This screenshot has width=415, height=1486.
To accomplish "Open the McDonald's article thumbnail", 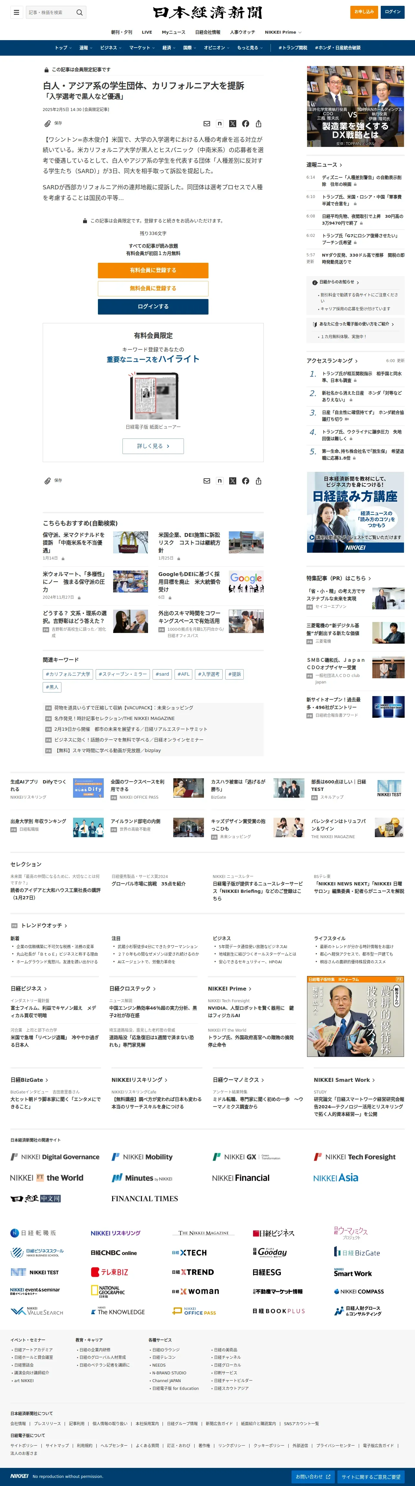I will (x=130, y=543).
